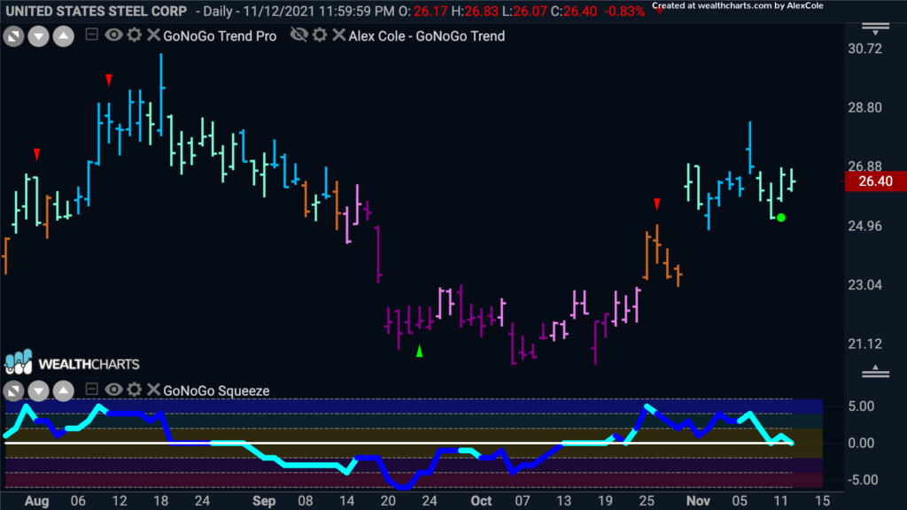Hide the GoNoGo Trend Pro indicator

[x=113, y=35]
